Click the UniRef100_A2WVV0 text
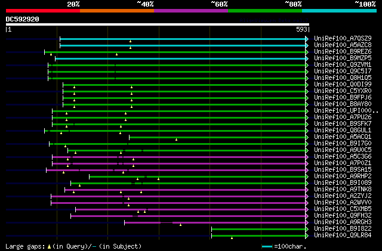Screen dimensions: 382x251 tap(343, 203)
